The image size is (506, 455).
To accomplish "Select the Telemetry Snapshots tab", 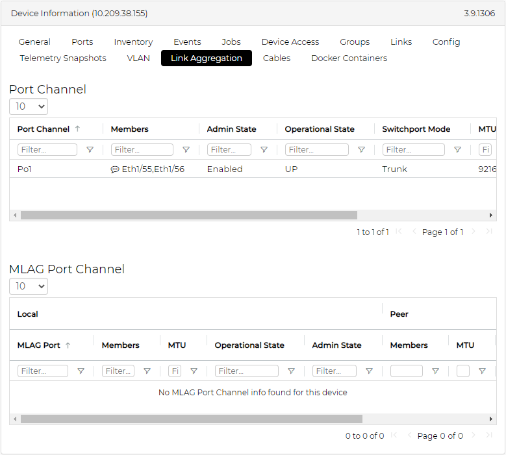I will pyautogui.click(x=63, y=58).
